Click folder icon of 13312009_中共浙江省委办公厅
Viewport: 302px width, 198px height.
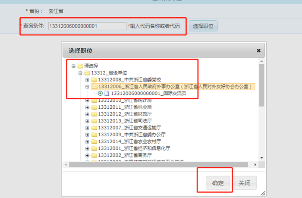[x=94, y=135]
